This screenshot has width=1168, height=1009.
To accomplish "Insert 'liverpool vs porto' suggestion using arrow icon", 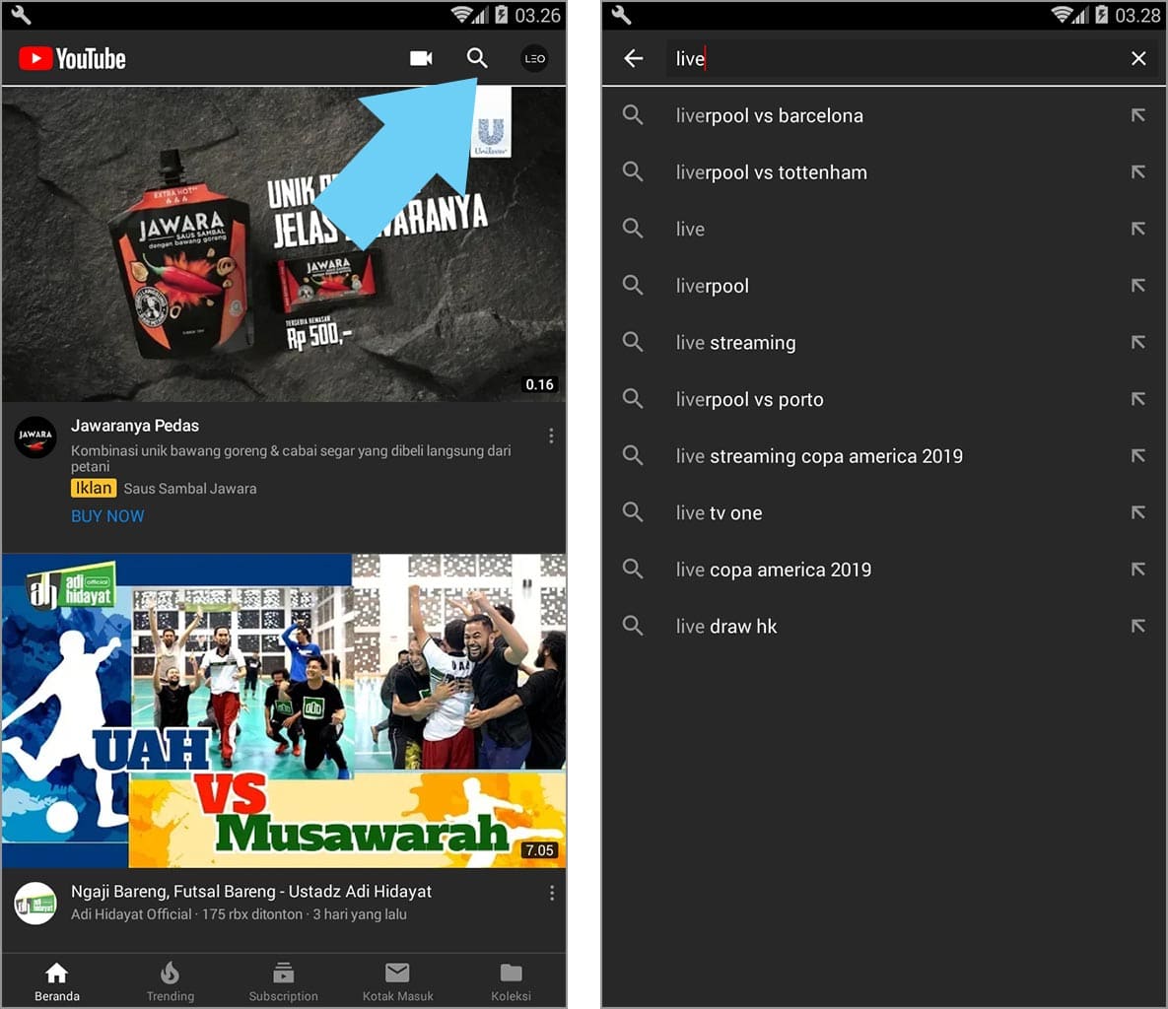I will click(x=1137, y=399).
